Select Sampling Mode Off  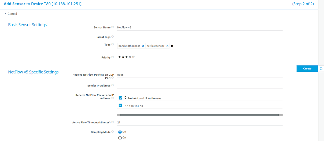120,132
